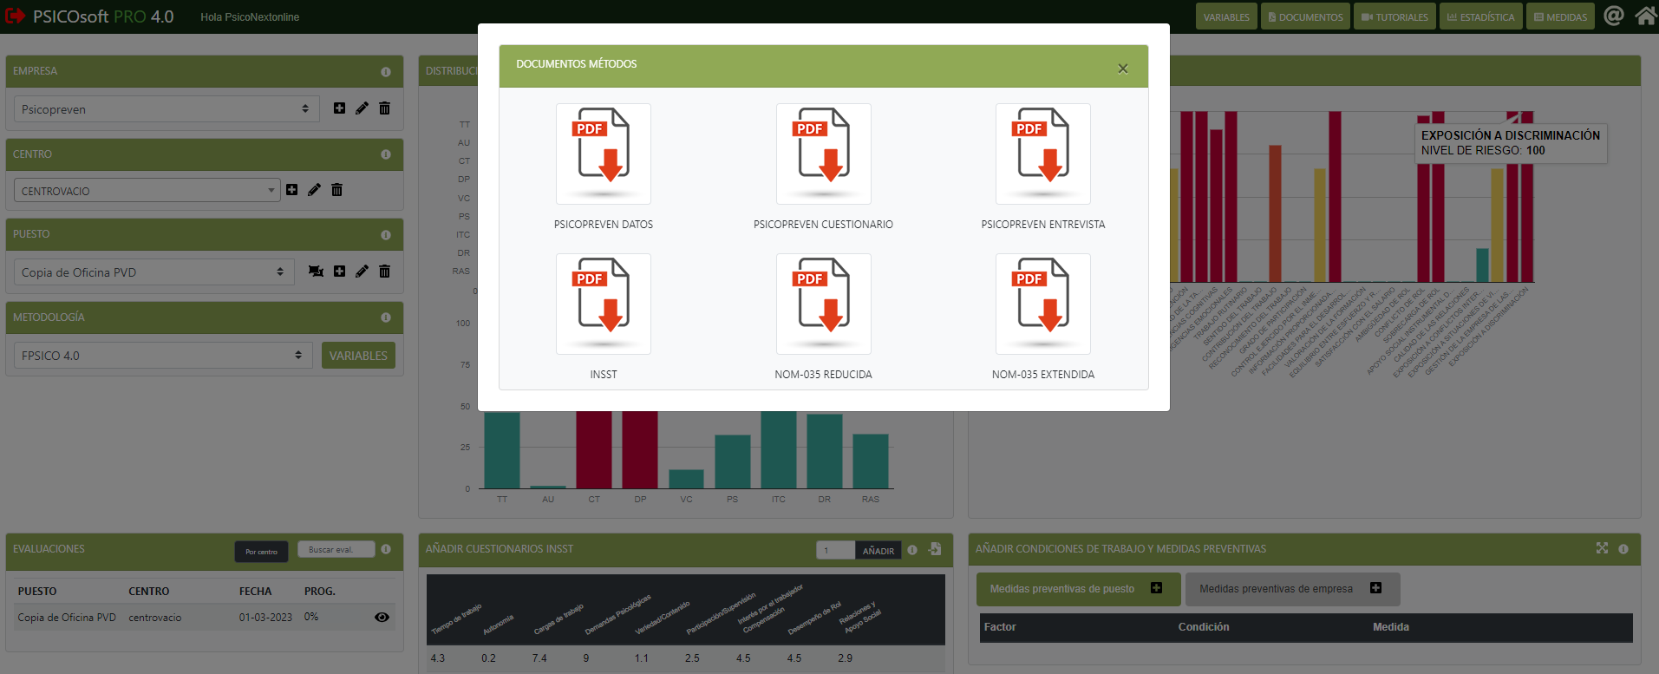This screenshot has height=674, width=1659.
Task: Expand the preventive measures panel fullscreen icon
Action: [1602, 548]
